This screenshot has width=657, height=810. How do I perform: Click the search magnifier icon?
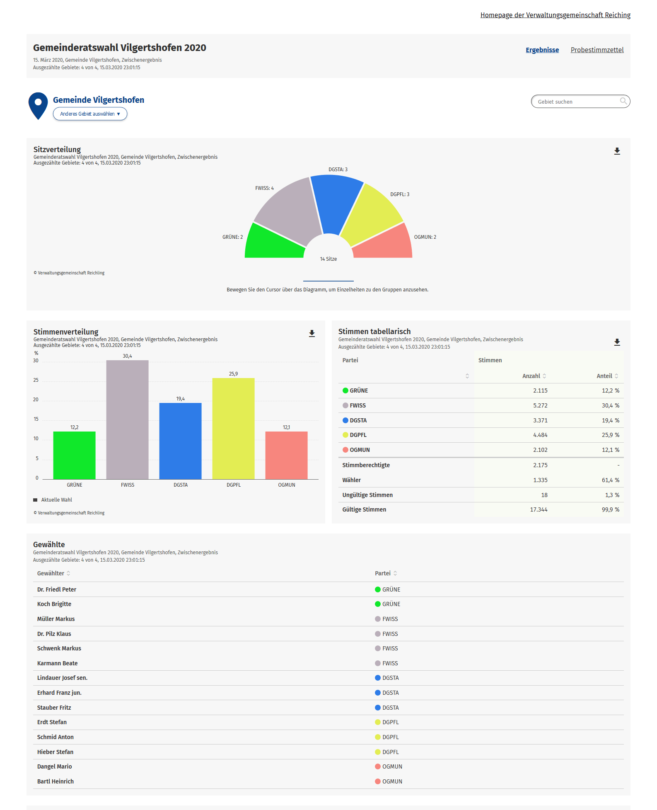coord(623,101)
